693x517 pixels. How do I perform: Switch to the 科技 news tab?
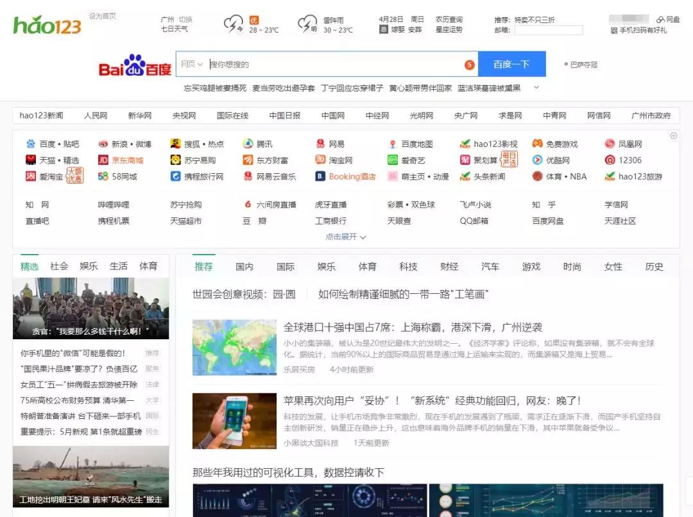[409, 266]
